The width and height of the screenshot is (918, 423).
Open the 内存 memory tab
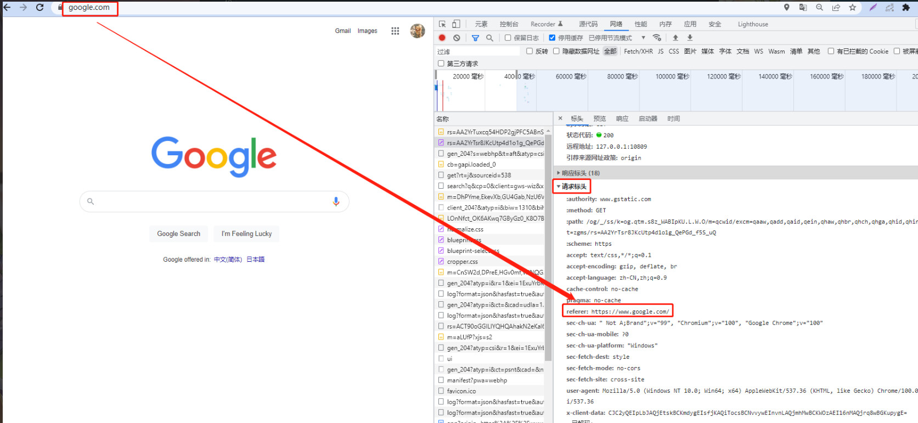click(666, 24)
